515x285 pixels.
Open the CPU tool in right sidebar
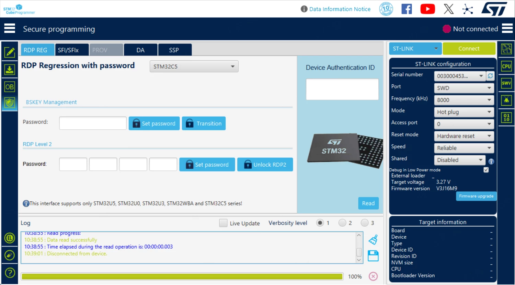506,66
